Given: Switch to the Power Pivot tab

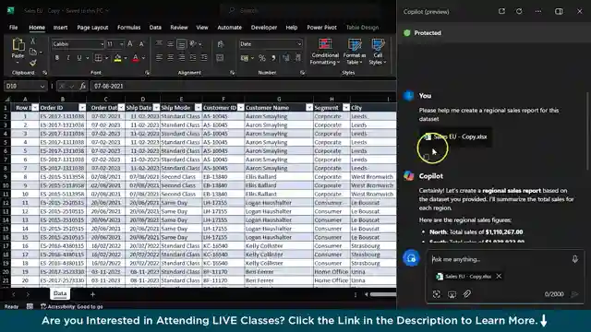Looking at the screenshot, I should (x=321, y=28).
